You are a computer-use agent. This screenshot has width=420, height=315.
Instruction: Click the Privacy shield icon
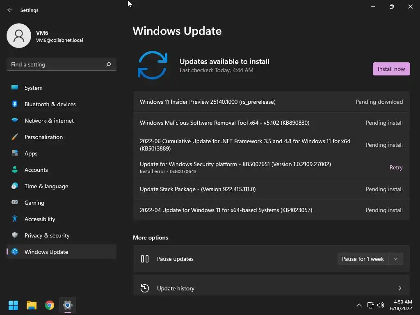[15, 235]
